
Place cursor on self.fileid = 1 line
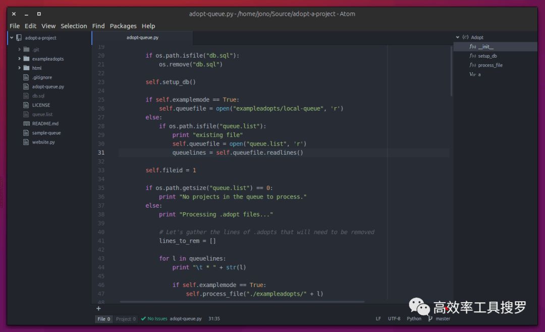(171, 170)
